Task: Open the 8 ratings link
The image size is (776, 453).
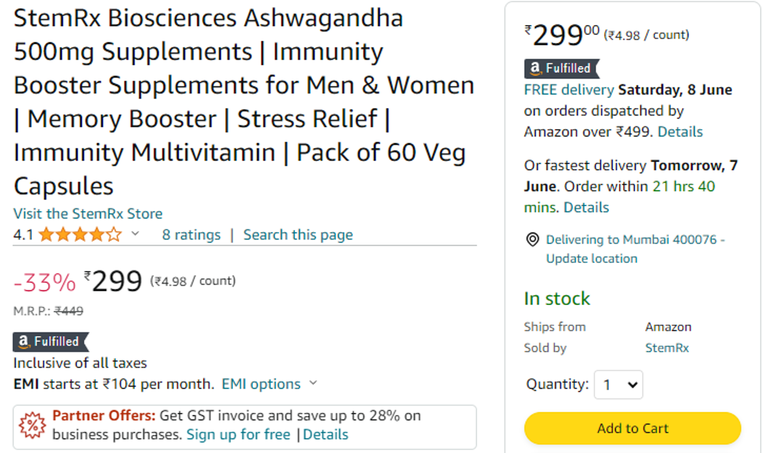Action: point(191,234)
